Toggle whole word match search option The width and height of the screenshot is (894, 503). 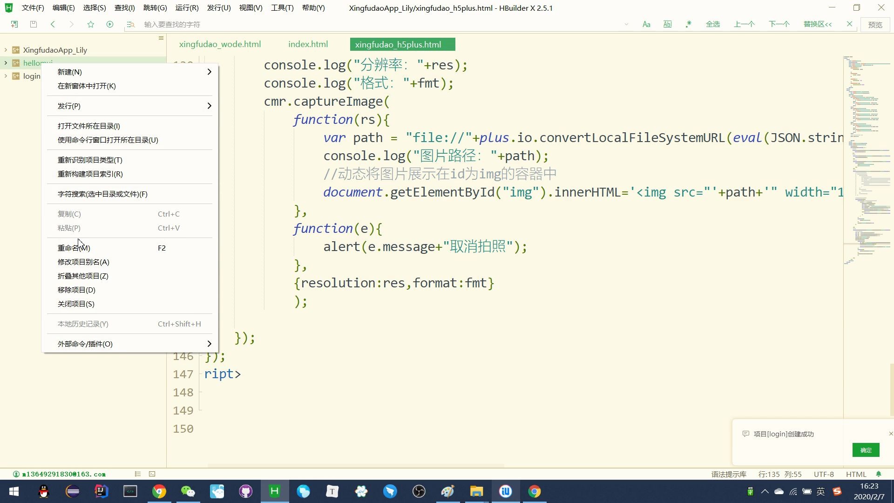pos(668,24)
